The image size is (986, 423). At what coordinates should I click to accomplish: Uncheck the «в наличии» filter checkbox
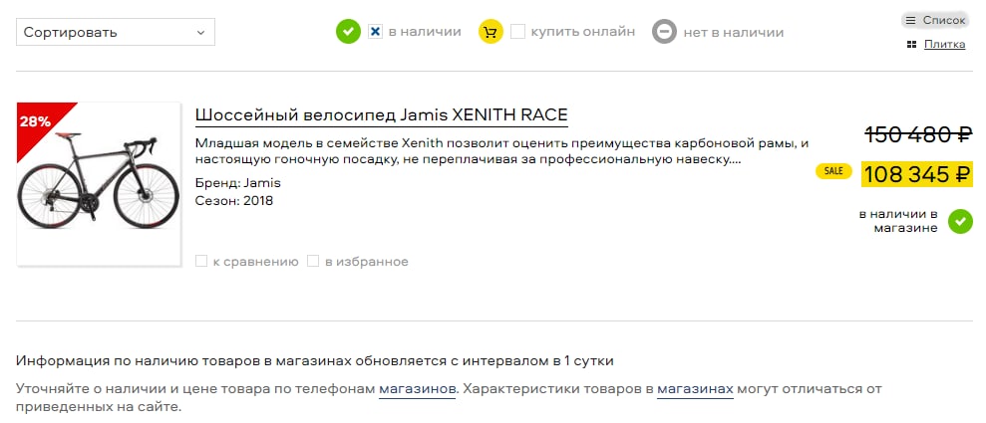[376, 32]
